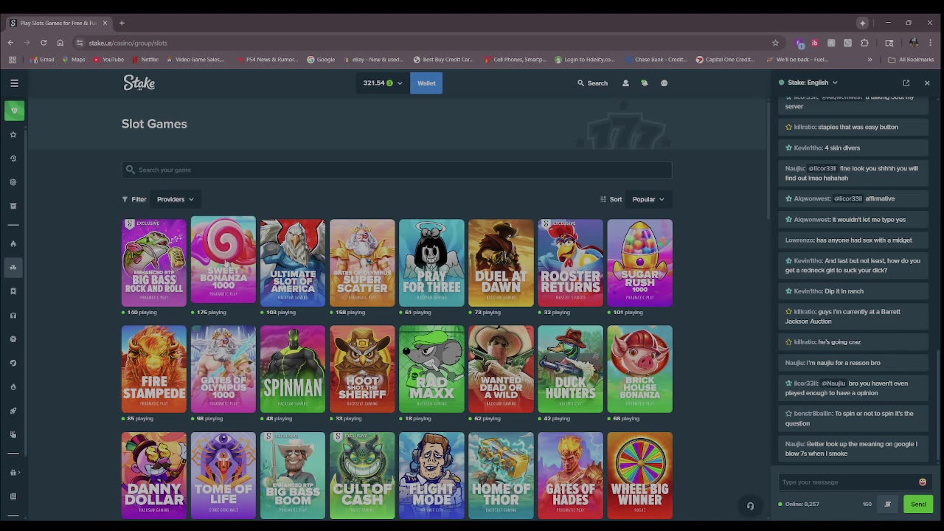This screenshot has width=944, height=531.
Task: Click the Stake logo
Action: [x=139, y=83]
